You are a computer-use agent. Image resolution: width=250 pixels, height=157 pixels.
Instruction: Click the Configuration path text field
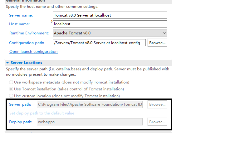point(99,43)
